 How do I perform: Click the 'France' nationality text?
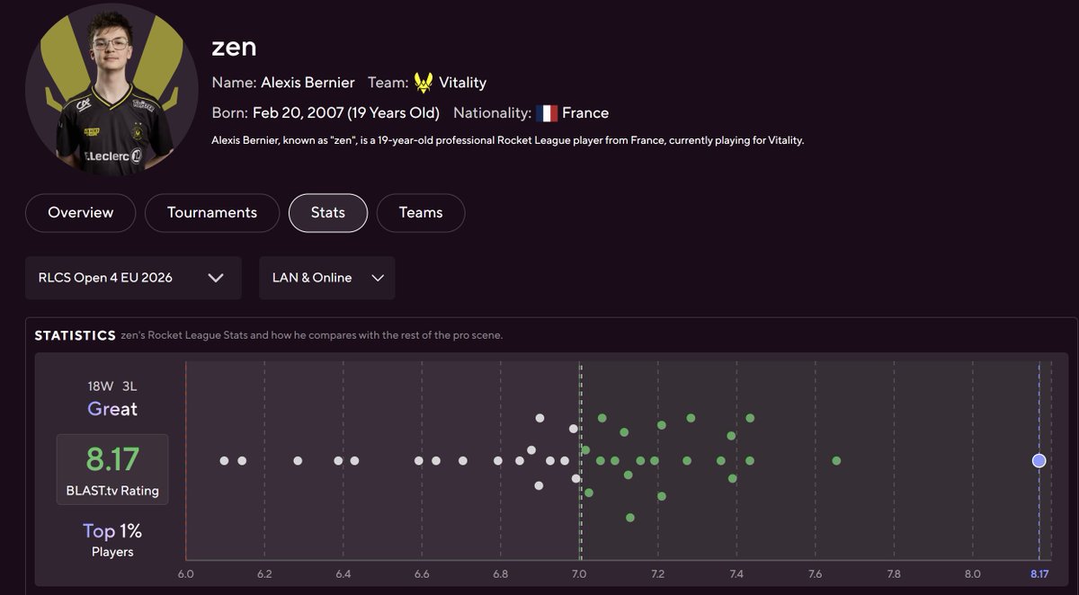click(585, 113)
